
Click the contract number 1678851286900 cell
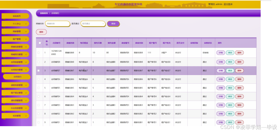(56, 53)
